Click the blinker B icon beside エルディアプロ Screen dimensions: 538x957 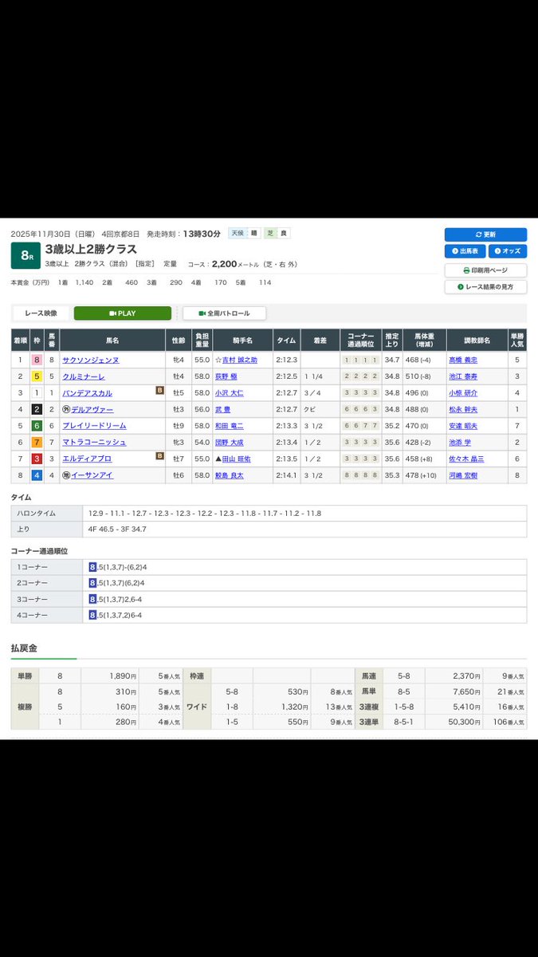pyautogui.click(x=159, y=457)
